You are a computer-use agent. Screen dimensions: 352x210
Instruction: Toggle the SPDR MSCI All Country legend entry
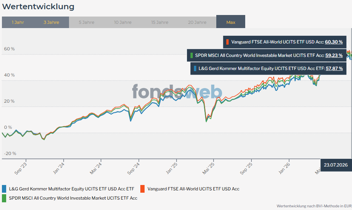point(70,198)
